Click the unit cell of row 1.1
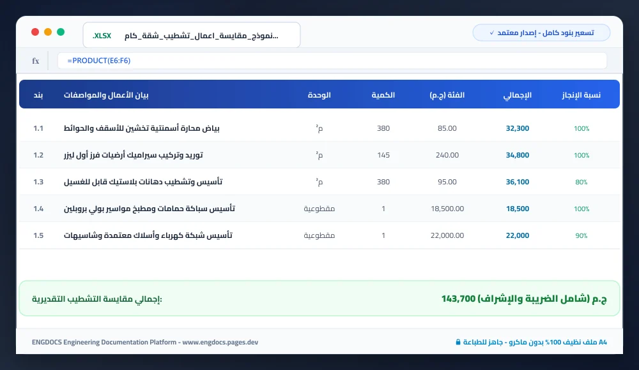The image size is (639, 370). pos(319,128)
